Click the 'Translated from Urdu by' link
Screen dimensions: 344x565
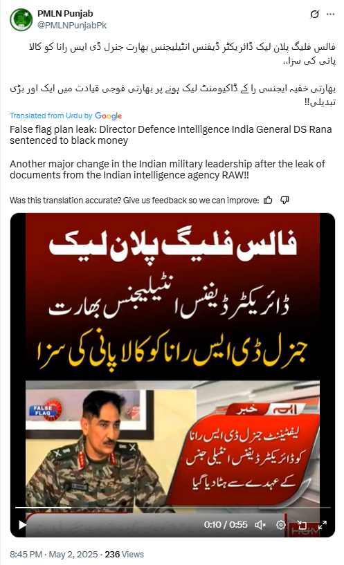51,115
